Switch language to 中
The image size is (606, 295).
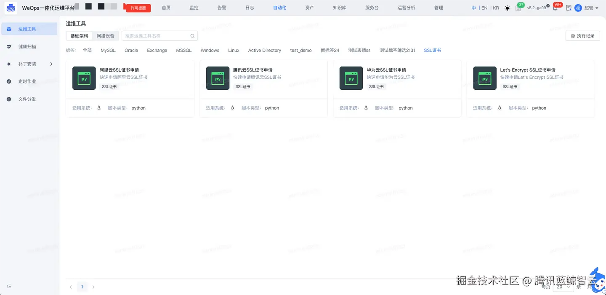[x=474, y=8]
